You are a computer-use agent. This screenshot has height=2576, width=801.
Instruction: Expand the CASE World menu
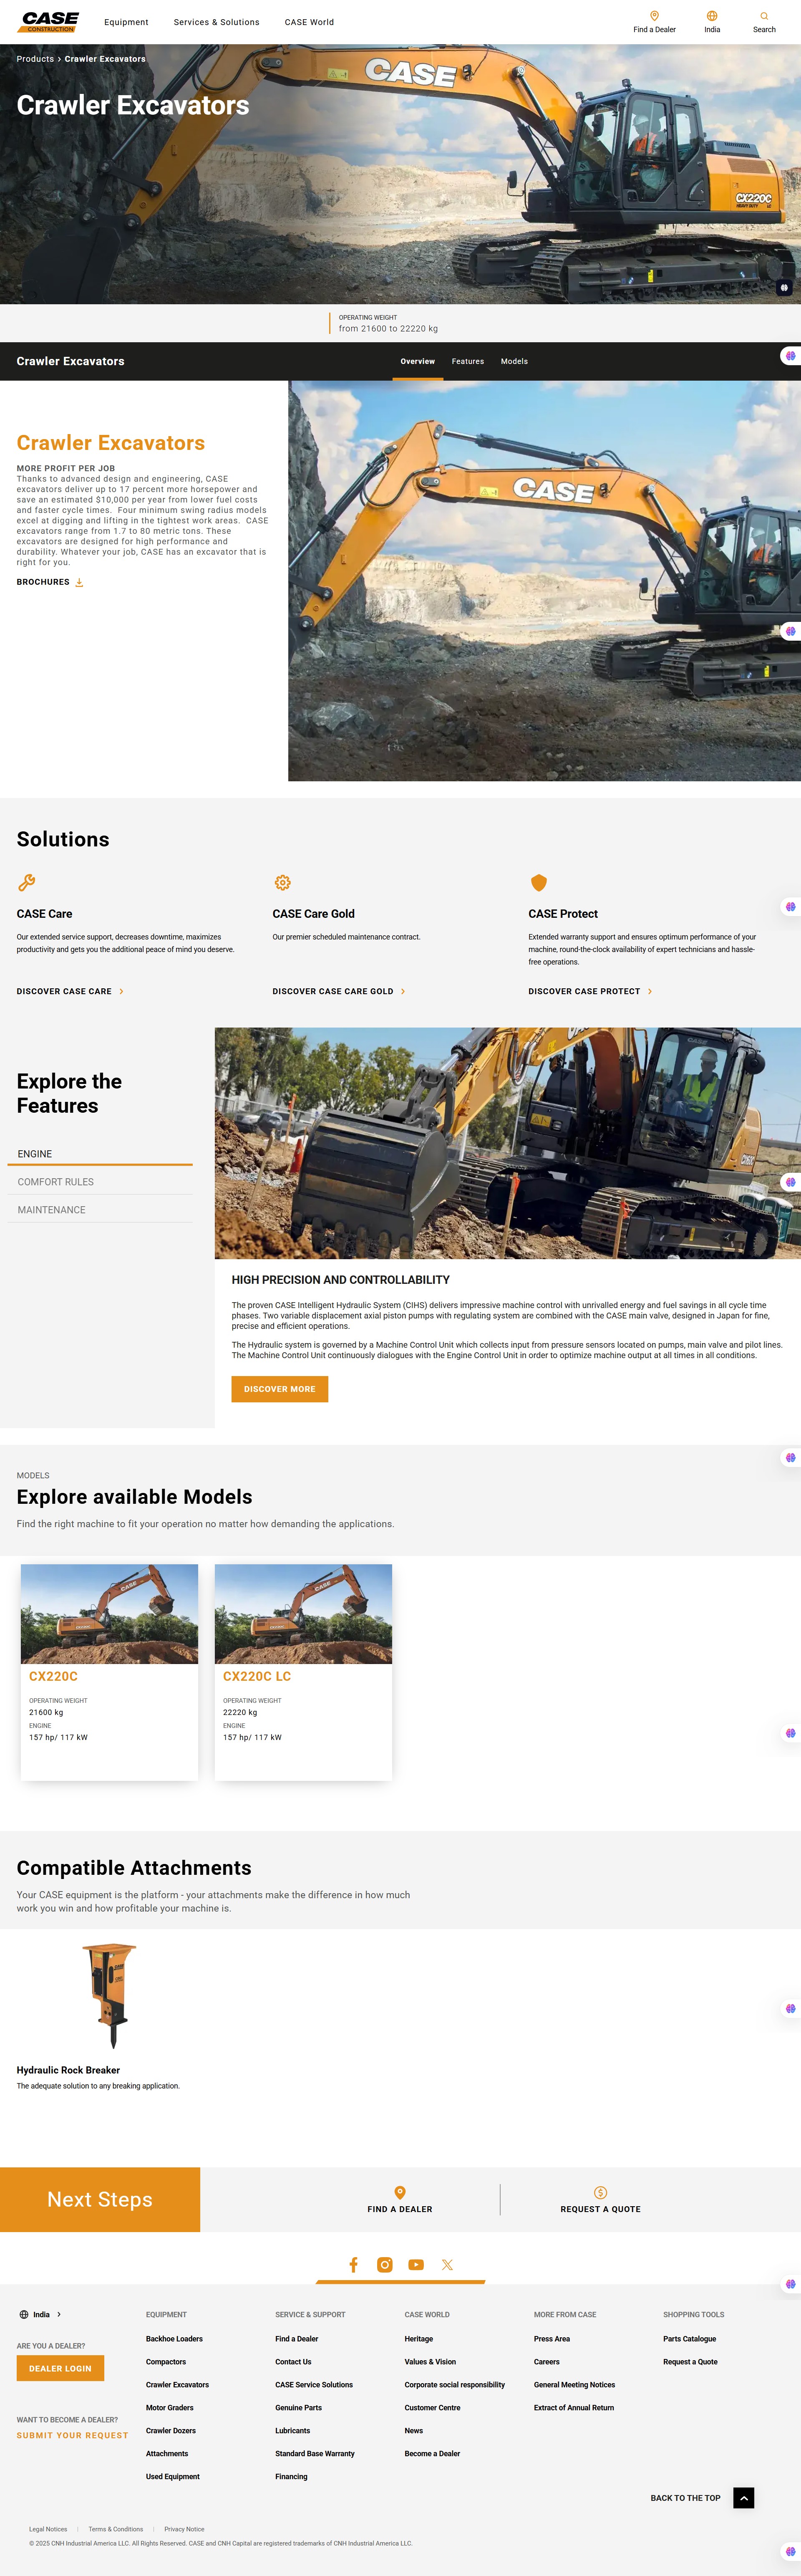(309, 22)
